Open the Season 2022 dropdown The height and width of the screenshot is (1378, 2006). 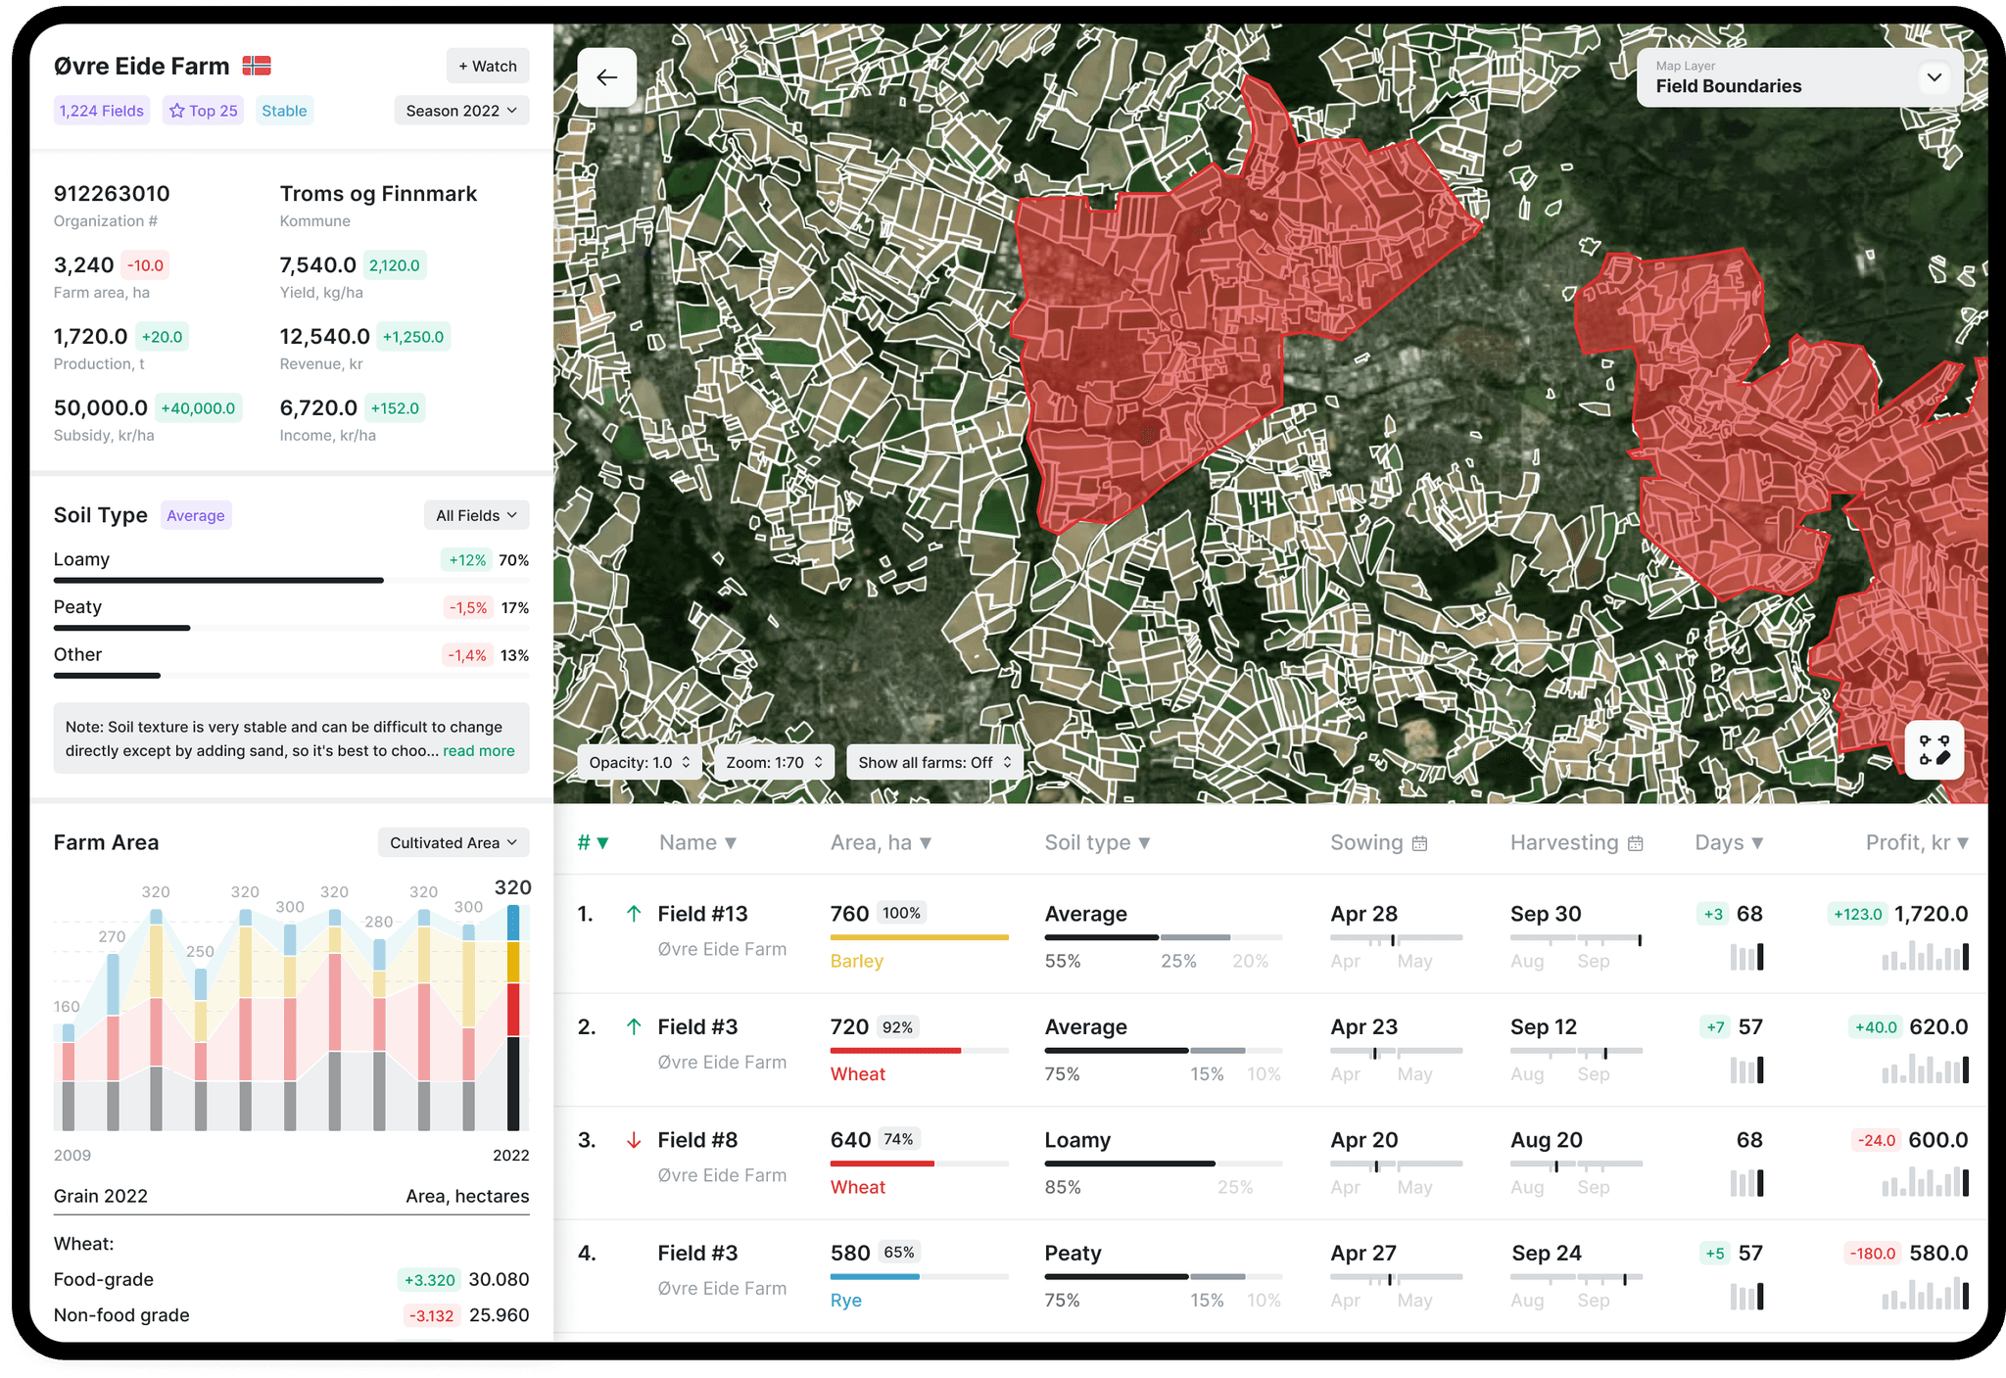pyautogui.click(x=461, y=111)
